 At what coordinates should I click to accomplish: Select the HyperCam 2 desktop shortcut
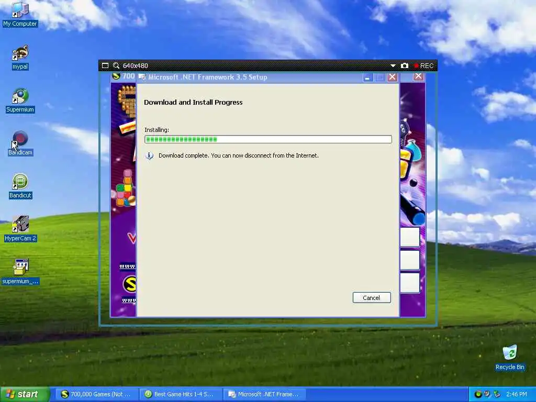tap(20, 229)
